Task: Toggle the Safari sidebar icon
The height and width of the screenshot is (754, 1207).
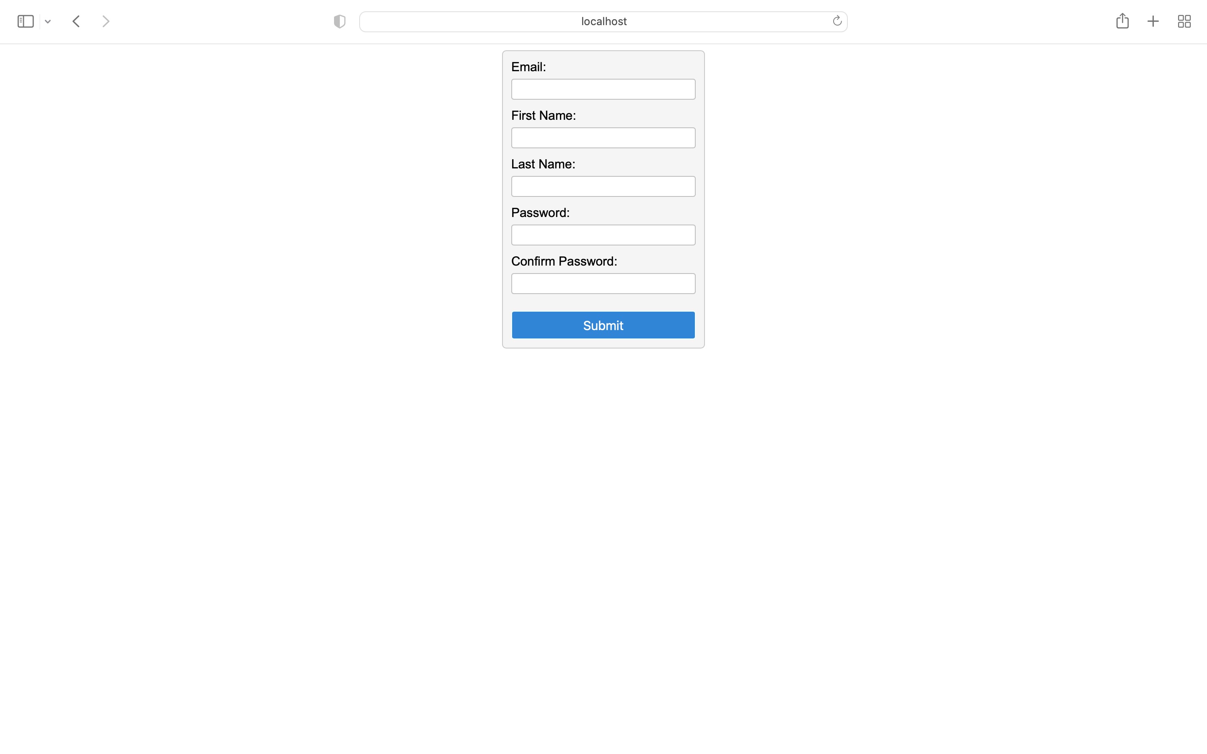Action: (x=26, y=21)
